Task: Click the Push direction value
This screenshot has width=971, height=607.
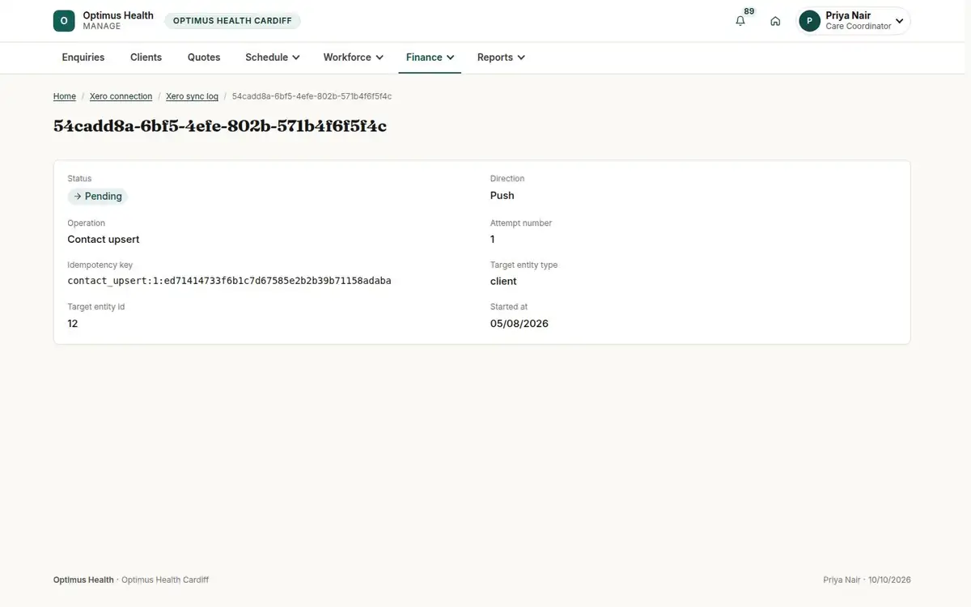Action: [502, 196]
